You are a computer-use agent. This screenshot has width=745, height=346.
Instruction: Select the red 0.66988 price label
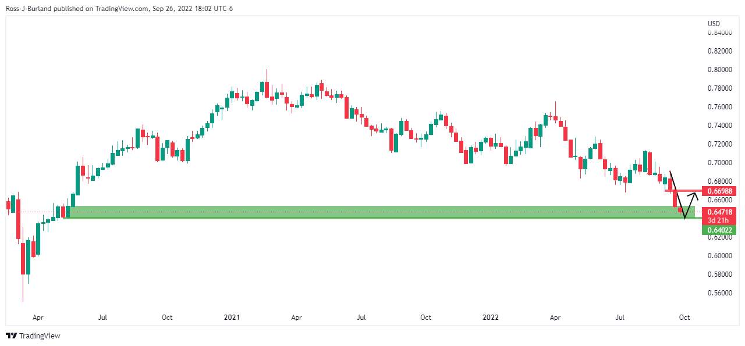point(720,191)
